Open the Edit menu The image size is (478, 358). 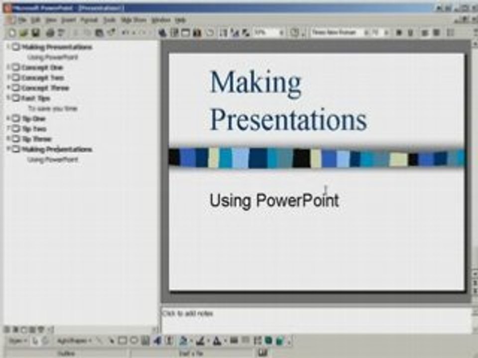click(x=36, y=20)
